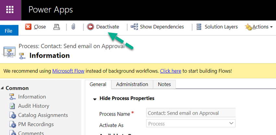Click the workflow icon next to Information heading
Viewport: 276px width, 135px height.
pos(22,56)
